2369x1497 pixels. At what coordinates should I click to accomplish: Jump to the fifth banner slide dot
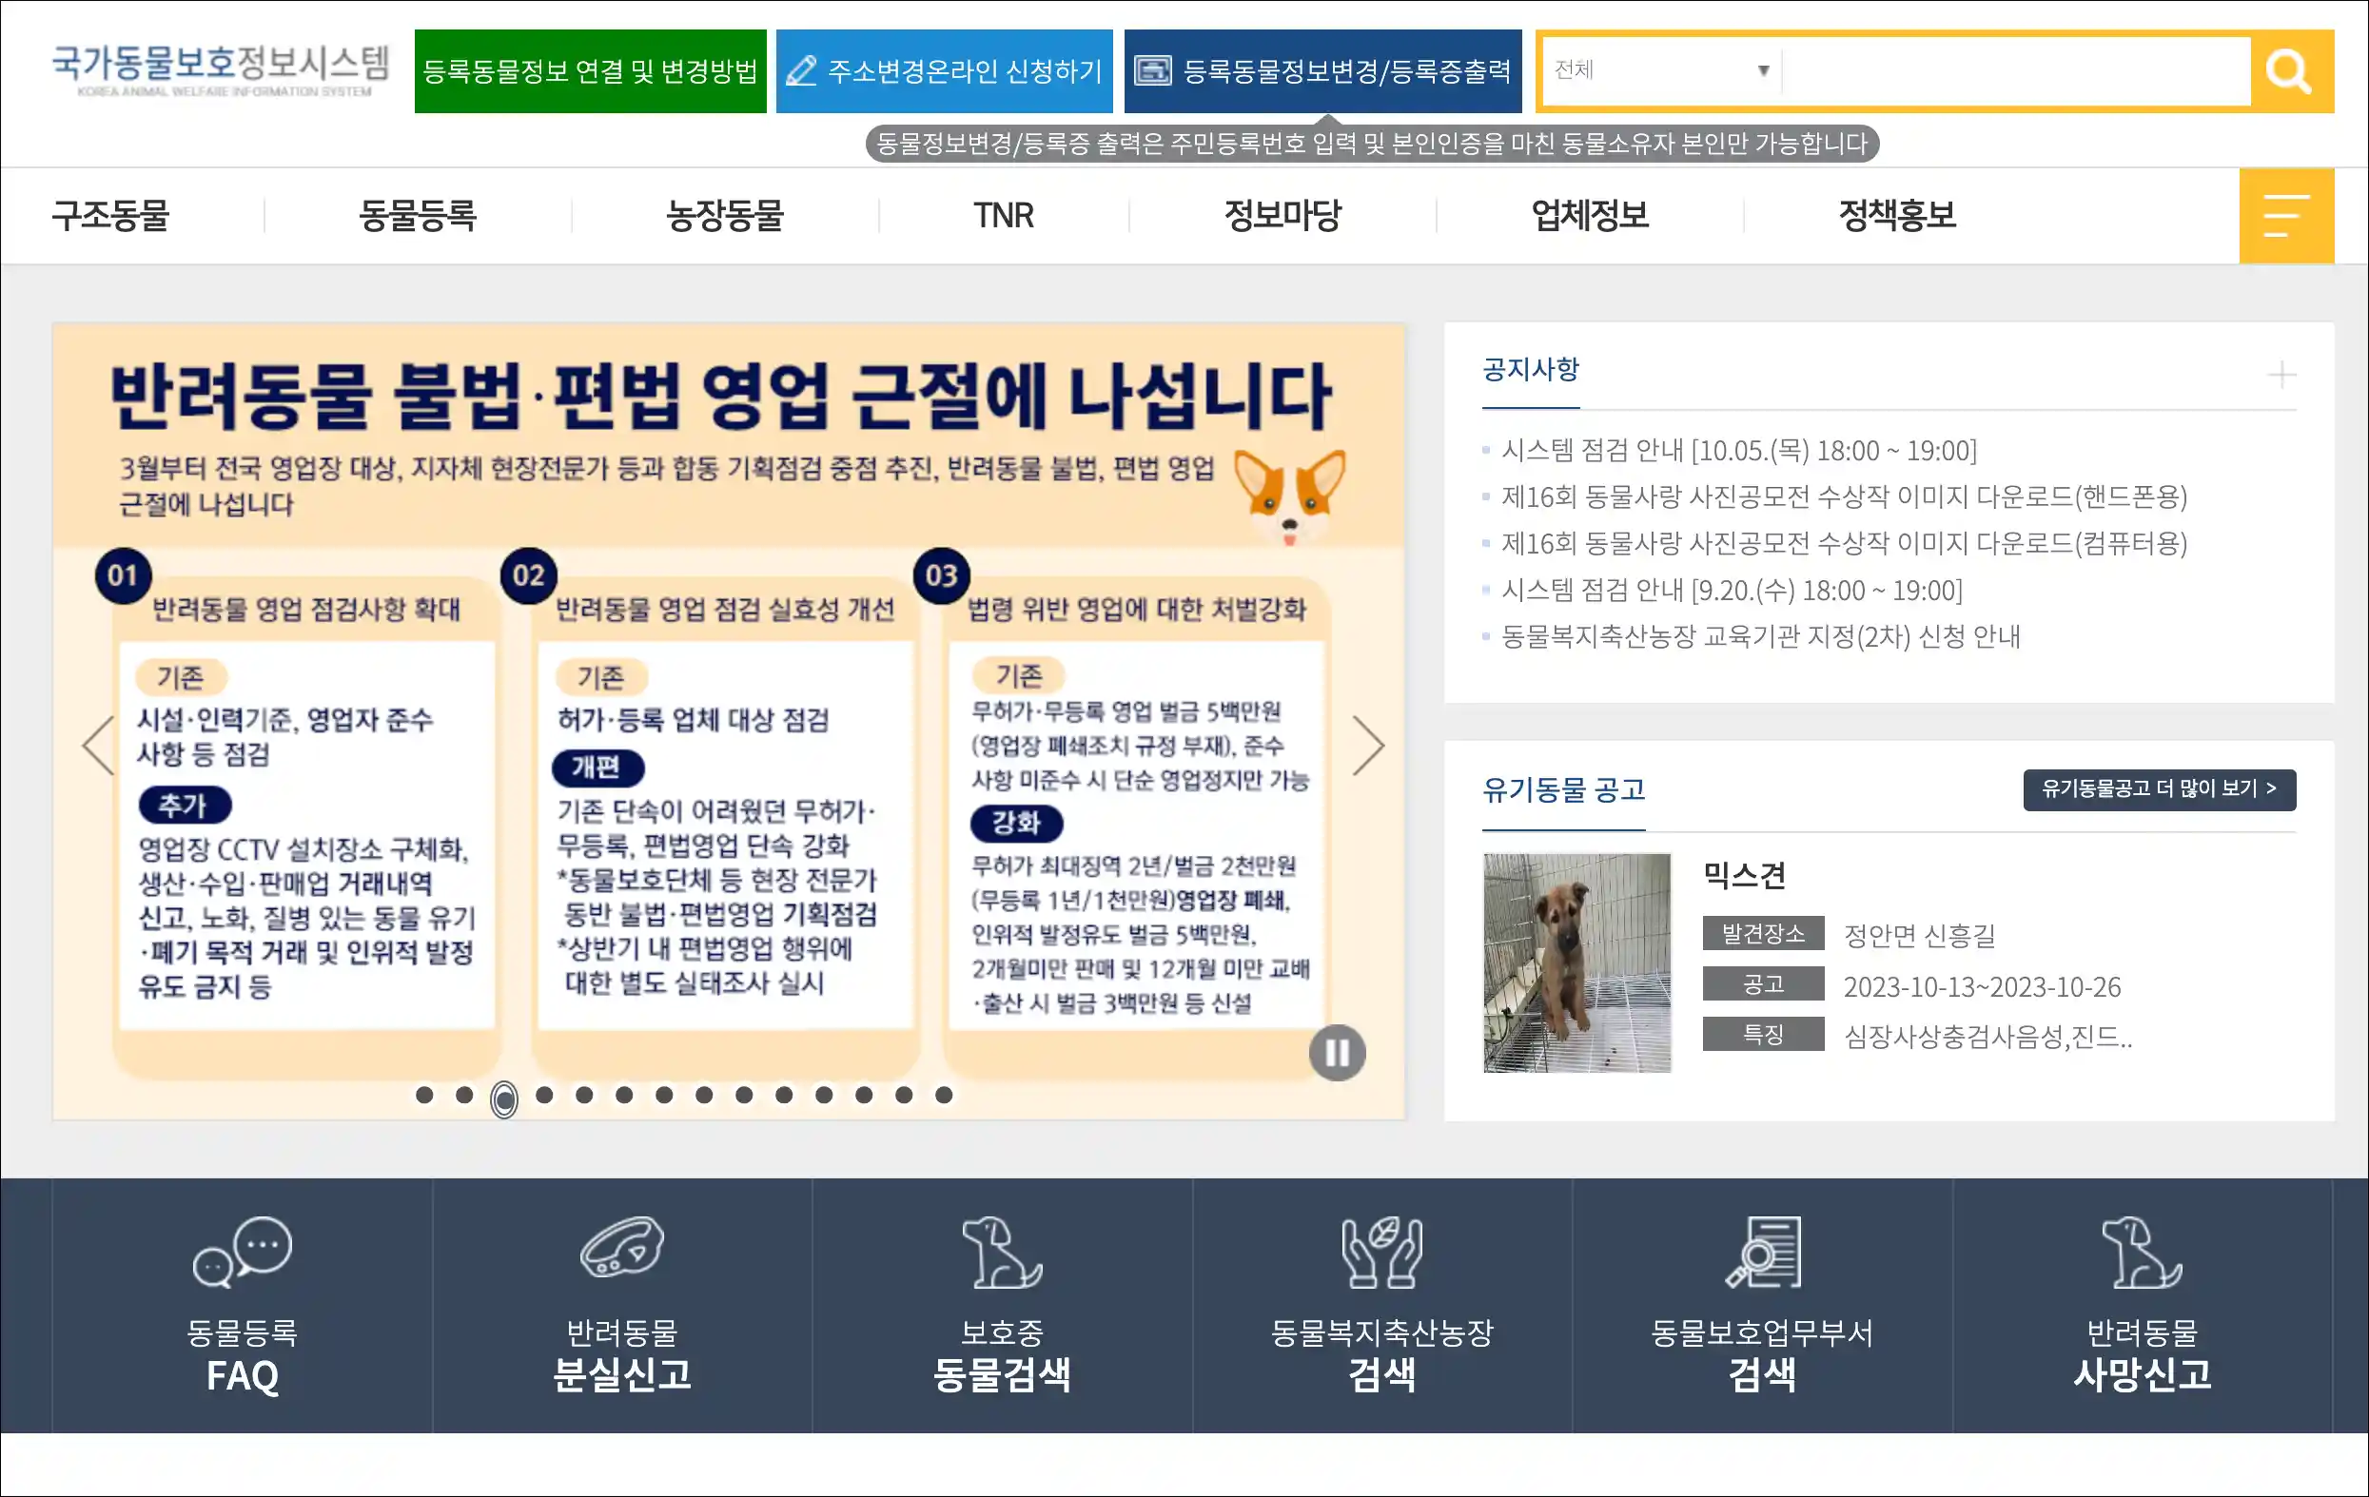pyautogui.click(x=584, y=1095)
